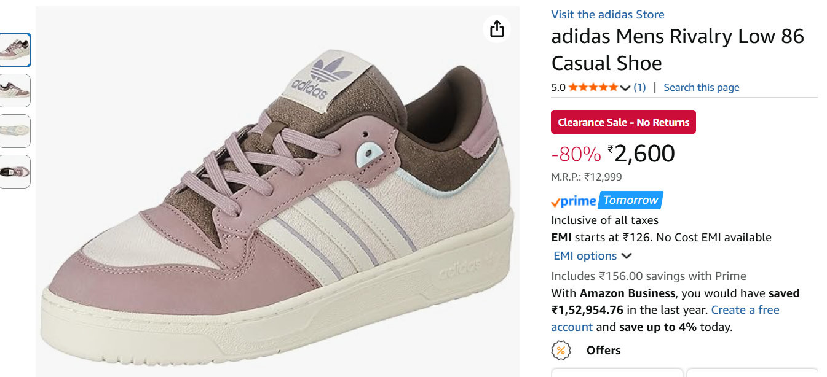Visit the adidas Store link

pos(607,15)
